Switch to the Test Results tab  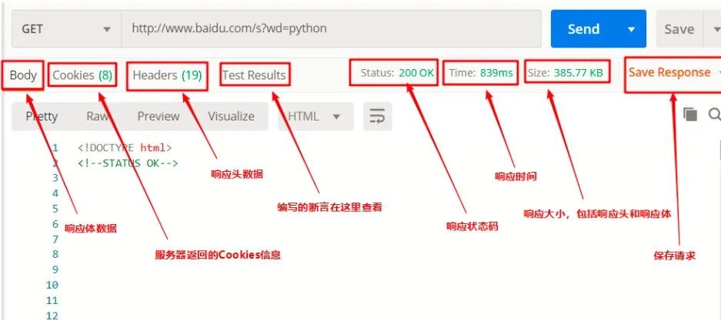click(x=254, y=75)
